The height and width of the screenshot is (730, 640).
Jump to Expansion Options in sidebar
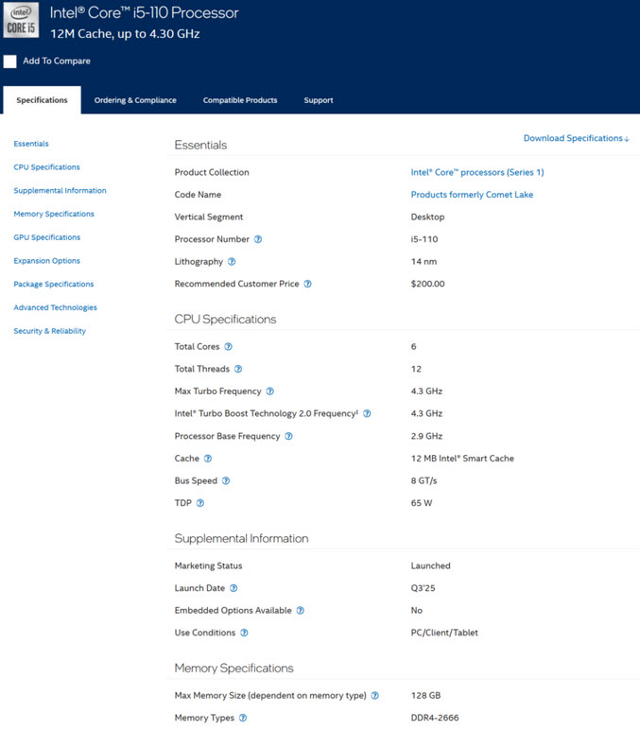tap(47, 261)
